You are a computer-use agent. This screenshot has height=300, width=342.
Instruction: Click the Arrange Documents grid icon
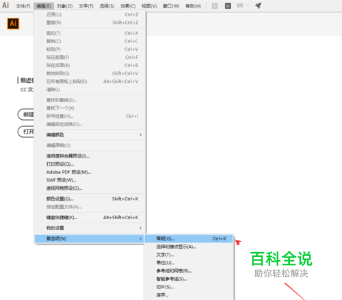[x=240, y=5]
